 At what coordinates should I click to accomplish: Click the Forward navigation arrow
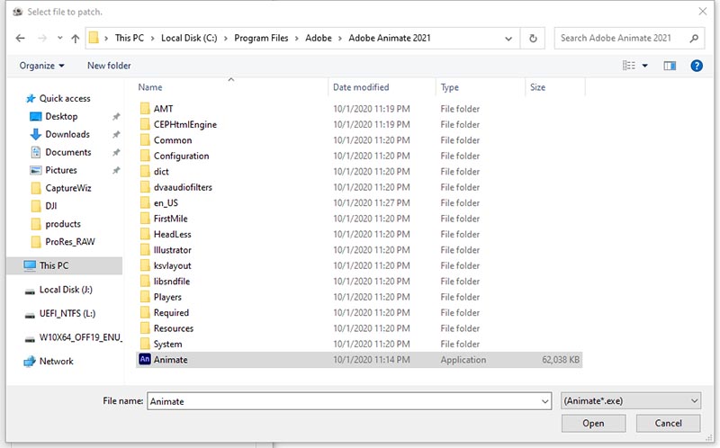click(41, 38)
